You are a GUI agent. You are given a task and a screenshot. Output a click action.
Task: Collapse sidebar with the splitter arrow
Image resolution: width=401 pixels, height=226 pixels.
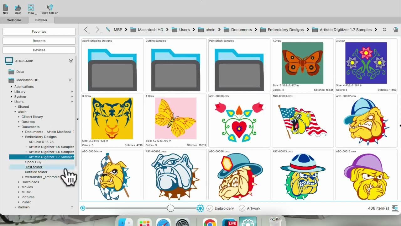pyautogui.click(x=77, y=119)
